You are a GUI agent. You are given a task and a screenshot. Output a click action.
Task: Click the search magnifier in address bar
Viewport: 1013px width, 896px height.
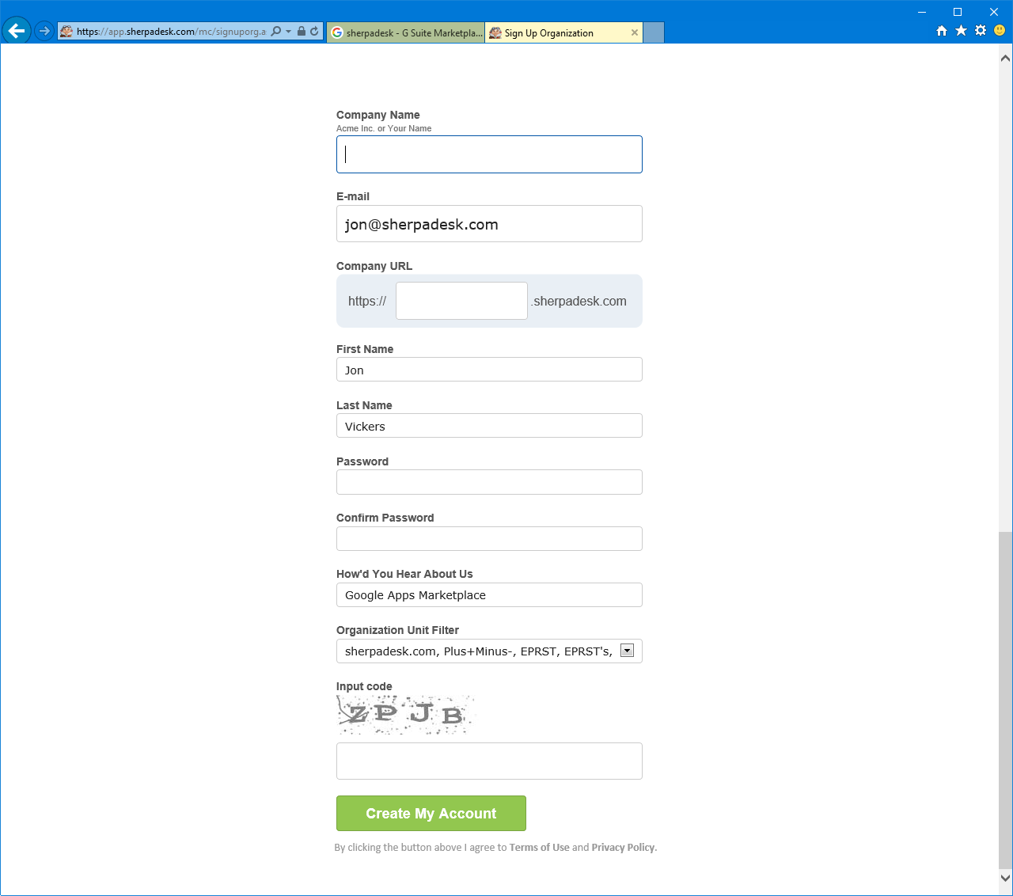275,32
